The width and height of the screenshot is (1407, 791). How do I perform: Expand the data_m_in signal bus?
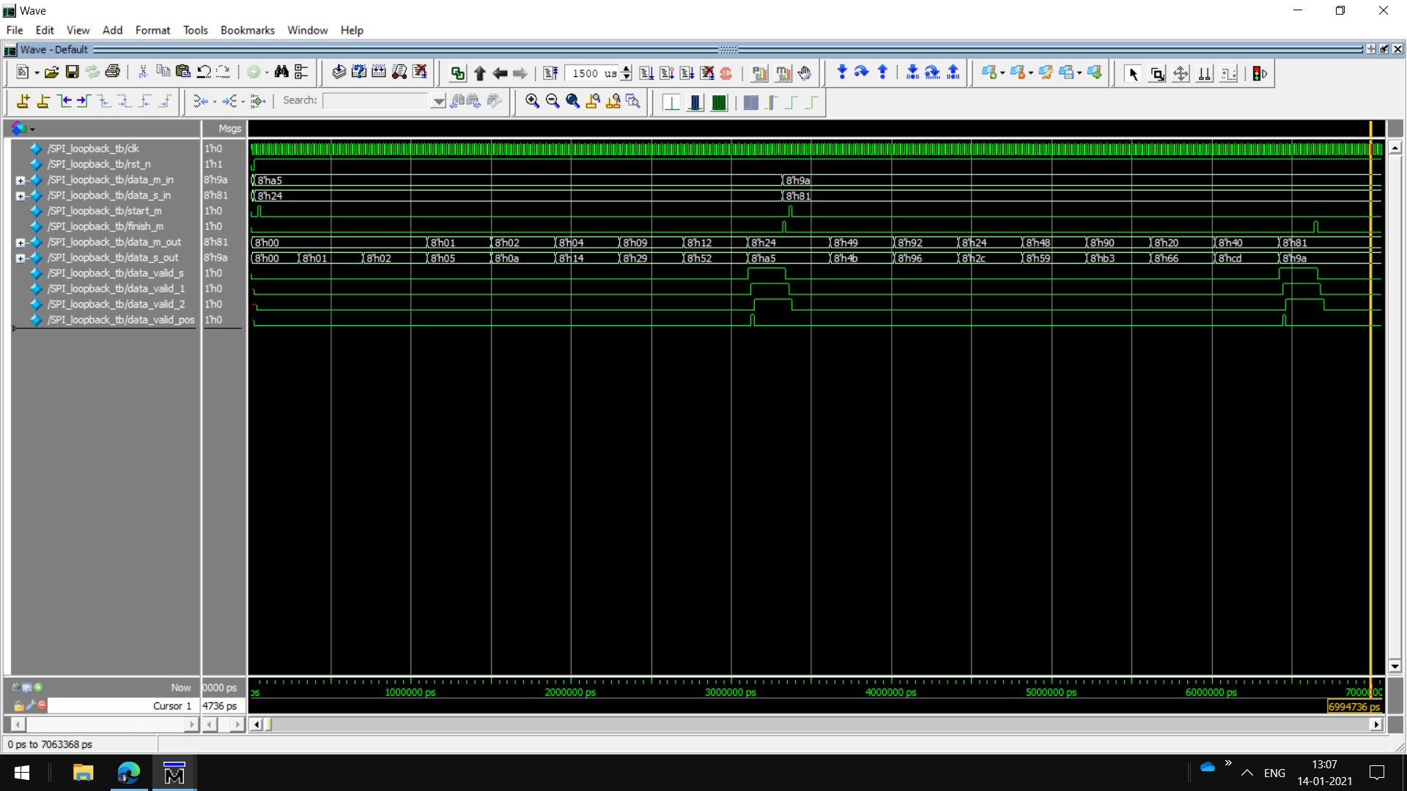click(x=21, y=180)
